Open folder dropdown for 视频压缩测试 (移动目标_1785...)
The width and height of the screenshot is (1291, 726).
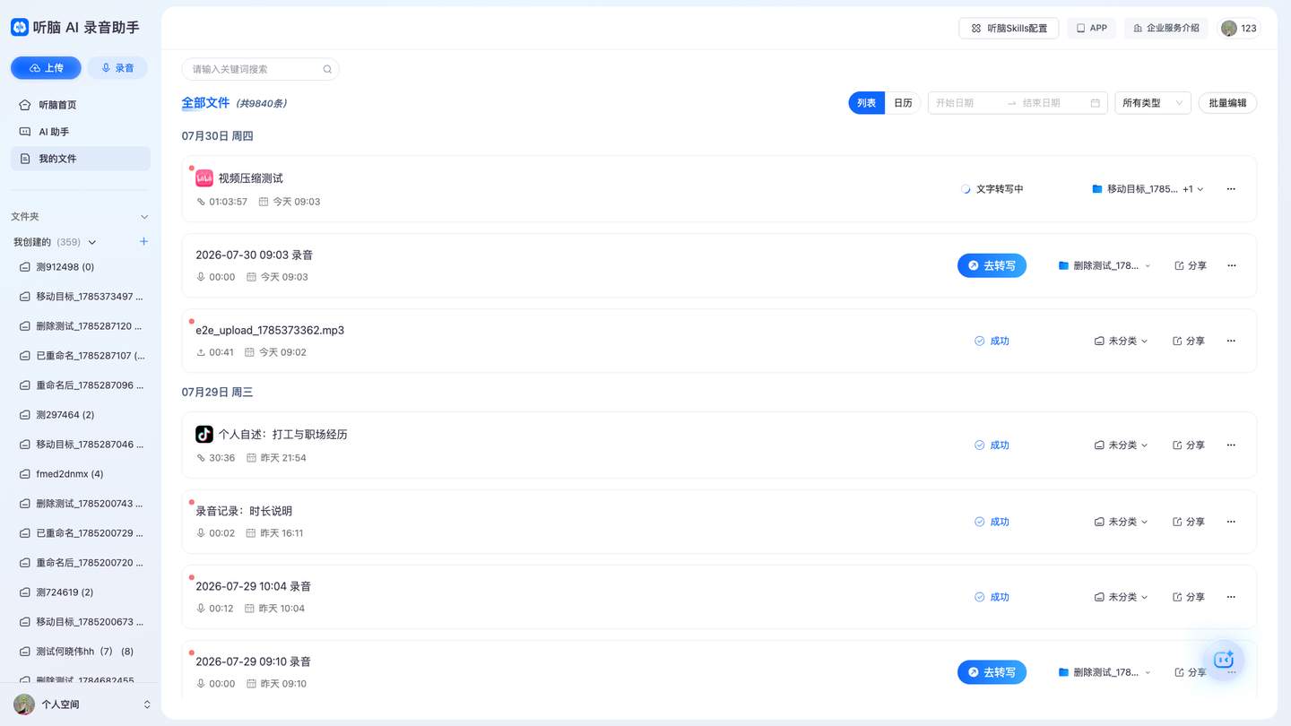(1148, 189)
